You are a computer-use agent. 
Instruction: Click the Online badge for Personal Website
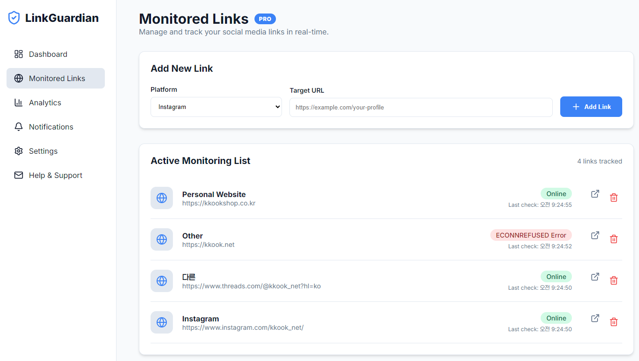556,193
